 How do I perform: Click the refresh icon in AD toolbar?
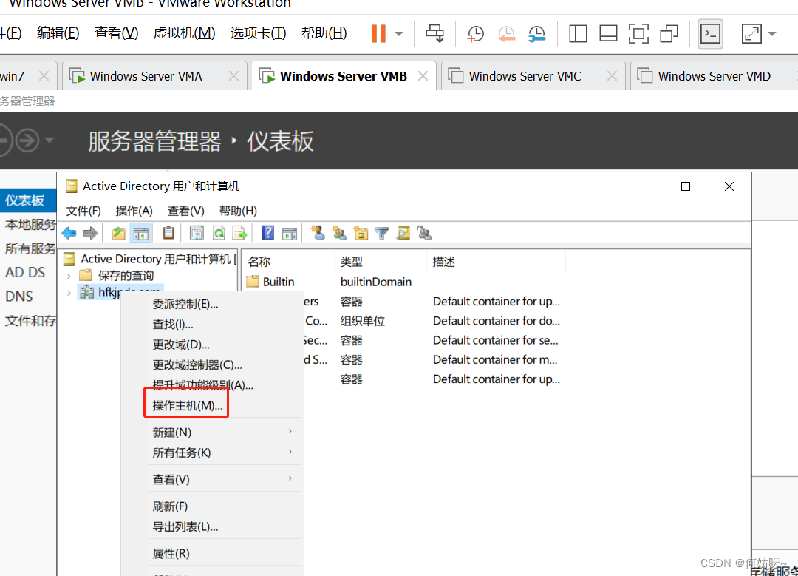219,234
